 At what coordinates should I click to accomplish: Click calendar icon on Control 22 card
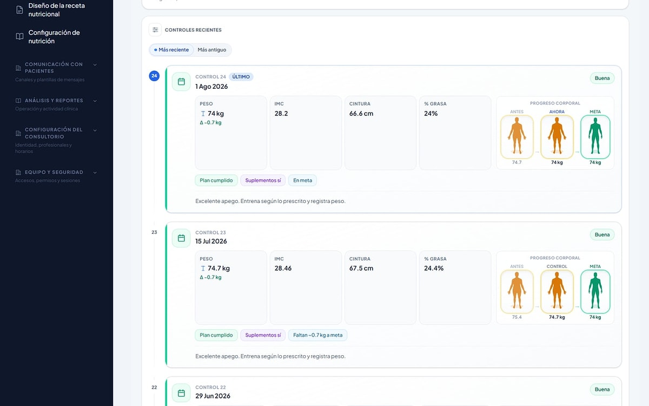click(181, 393)
